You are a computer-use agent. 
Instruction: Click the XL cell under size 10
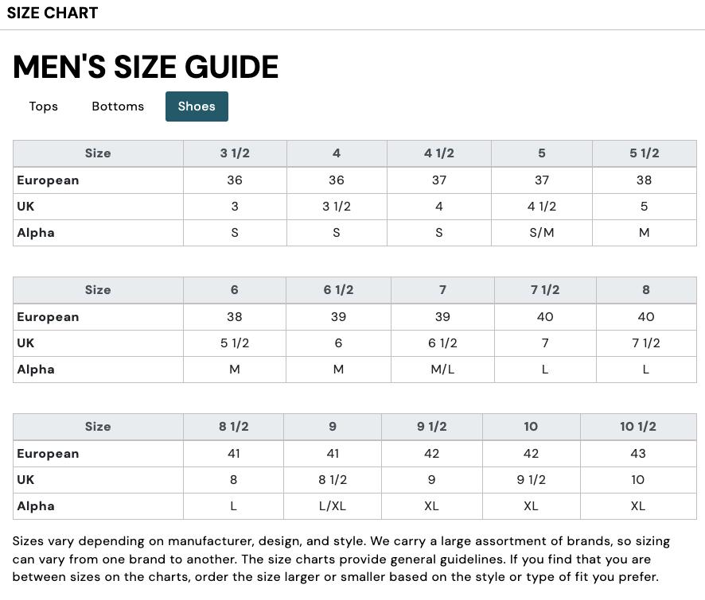click(531, 506)
